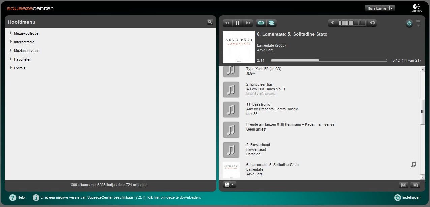This screenshot has width=430, height=207.
Task: Expand the Muziekcollectie tree arrow
Action: coord(11,33)
